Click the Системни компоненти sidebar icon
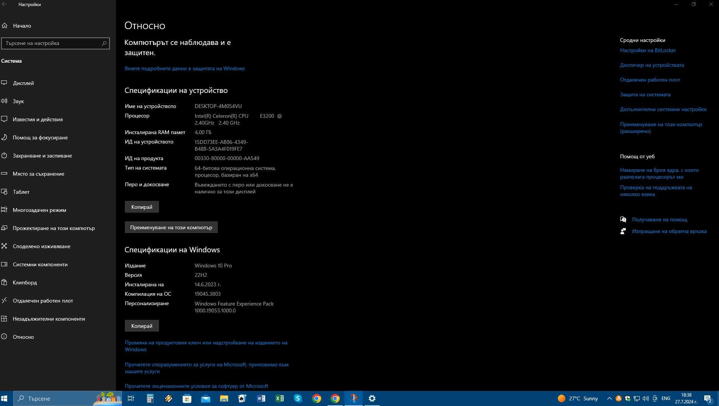Screen dimensions: 719x406 point(5,264)
